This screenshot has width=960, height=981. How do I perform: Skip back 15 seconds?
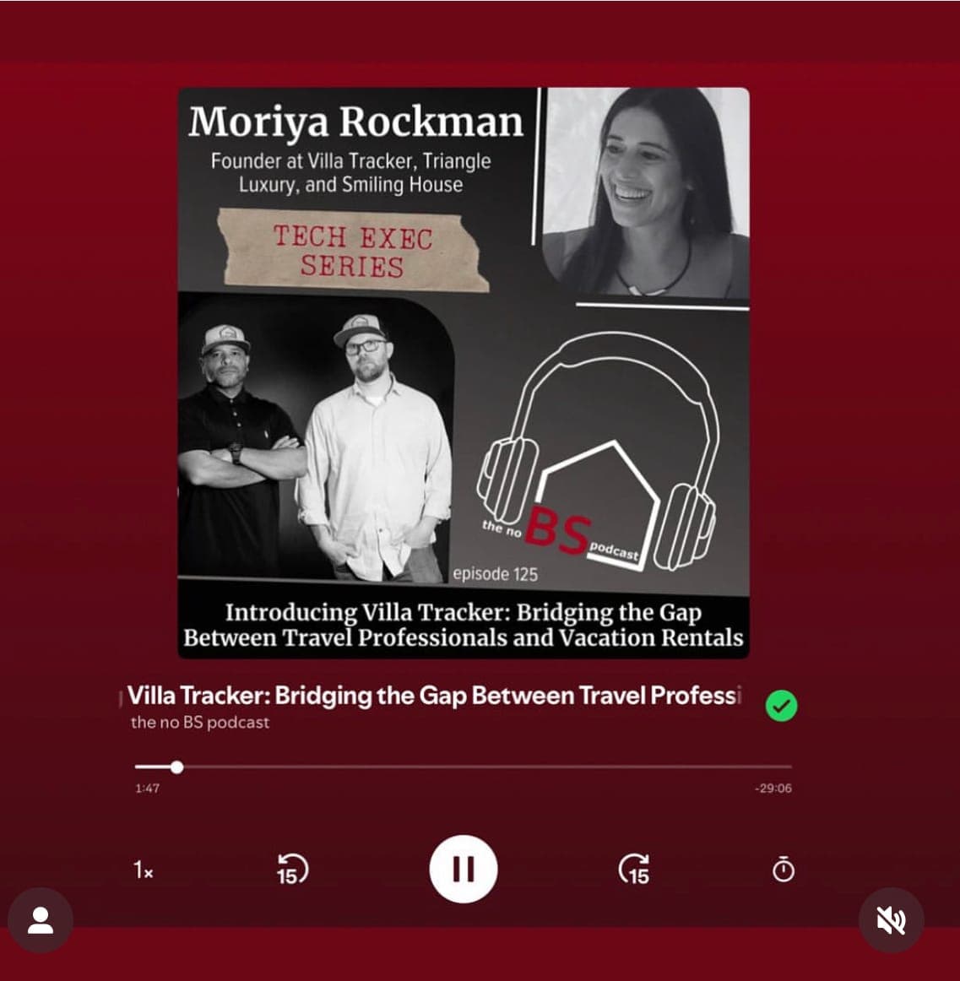tap(292, 870)
